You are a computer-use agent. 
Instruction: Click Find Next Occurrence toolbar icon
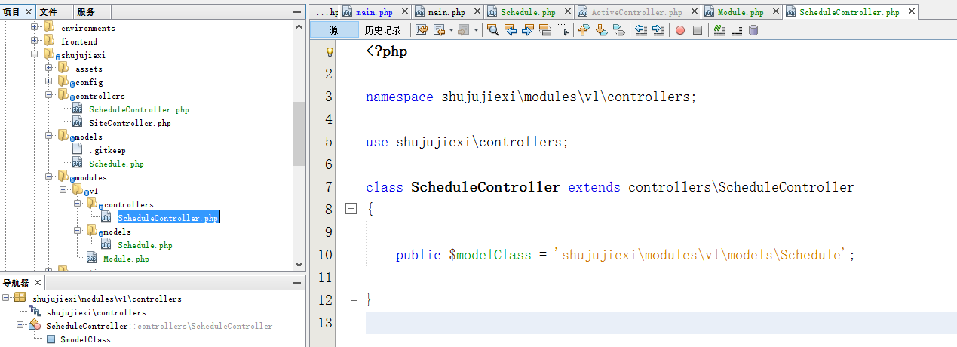(527, 30)
